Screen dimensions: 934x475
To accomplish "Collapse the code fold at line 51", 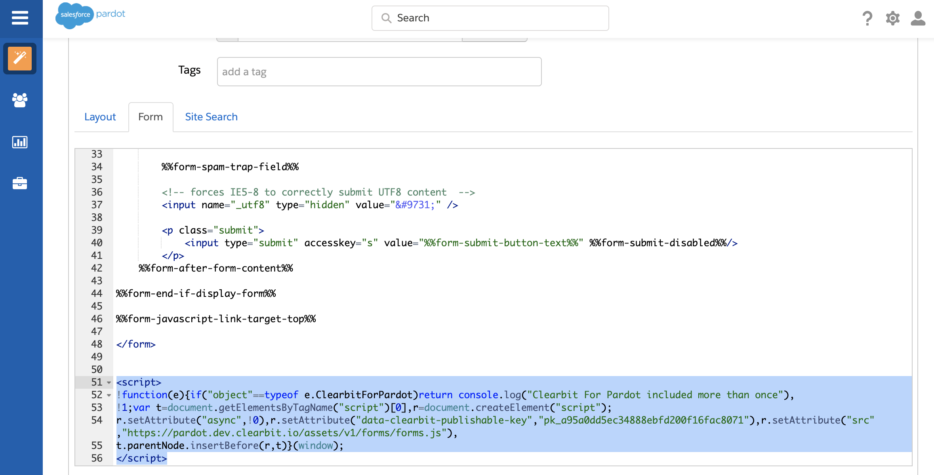I will click(109, 383).
